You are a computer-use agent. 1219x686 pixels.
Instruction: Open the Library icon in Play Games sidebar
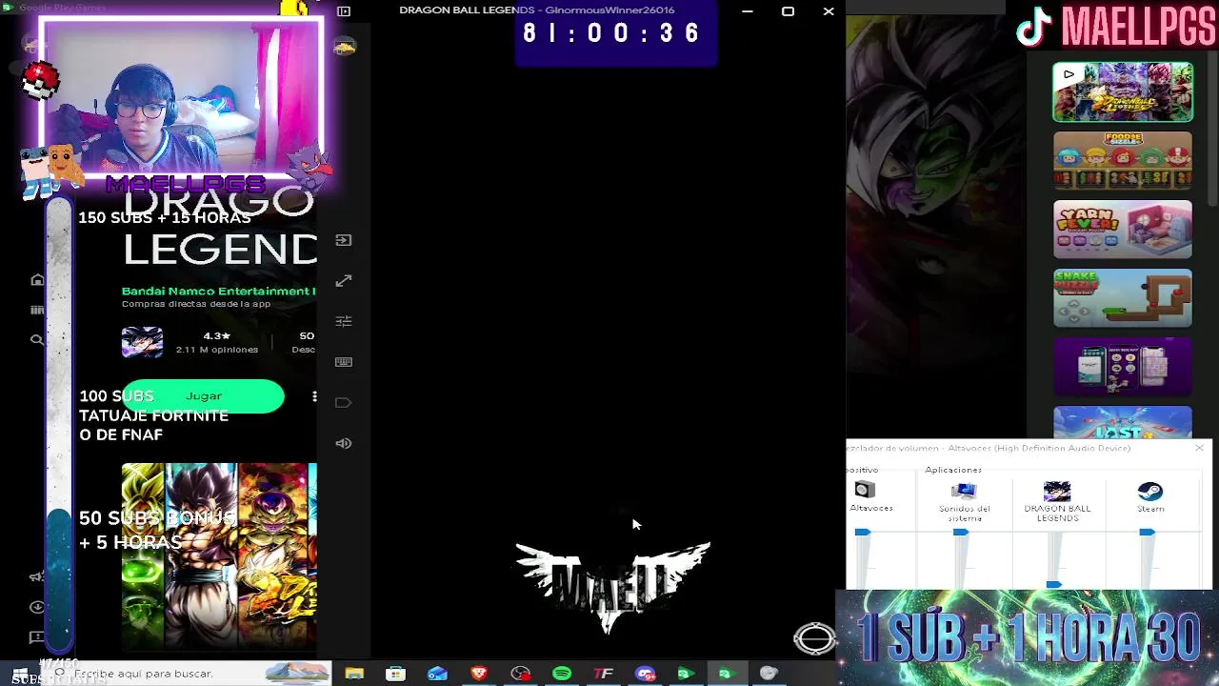pos(37,310)
